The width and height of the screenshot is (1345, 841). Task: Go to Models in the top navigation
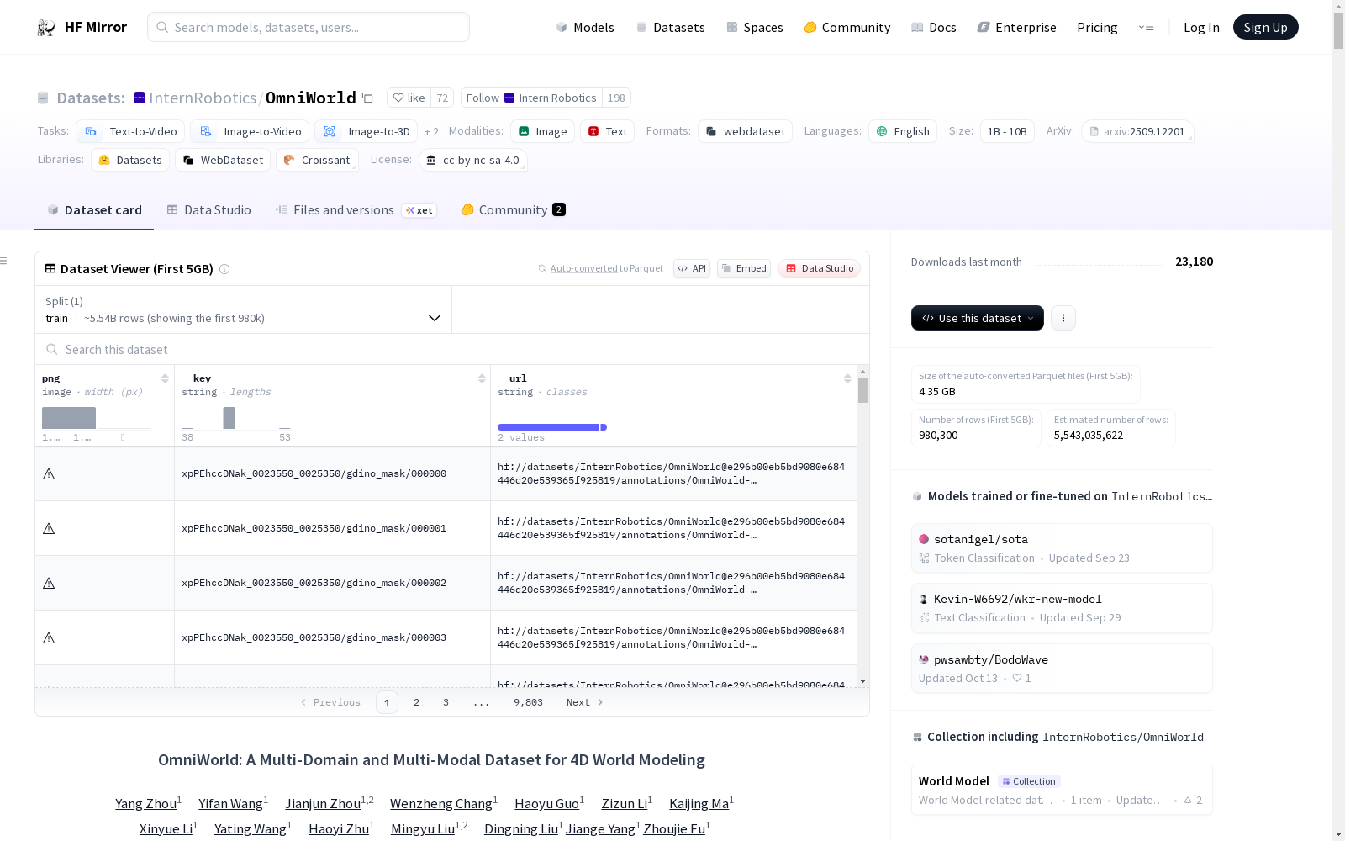[x=585, y=27]
